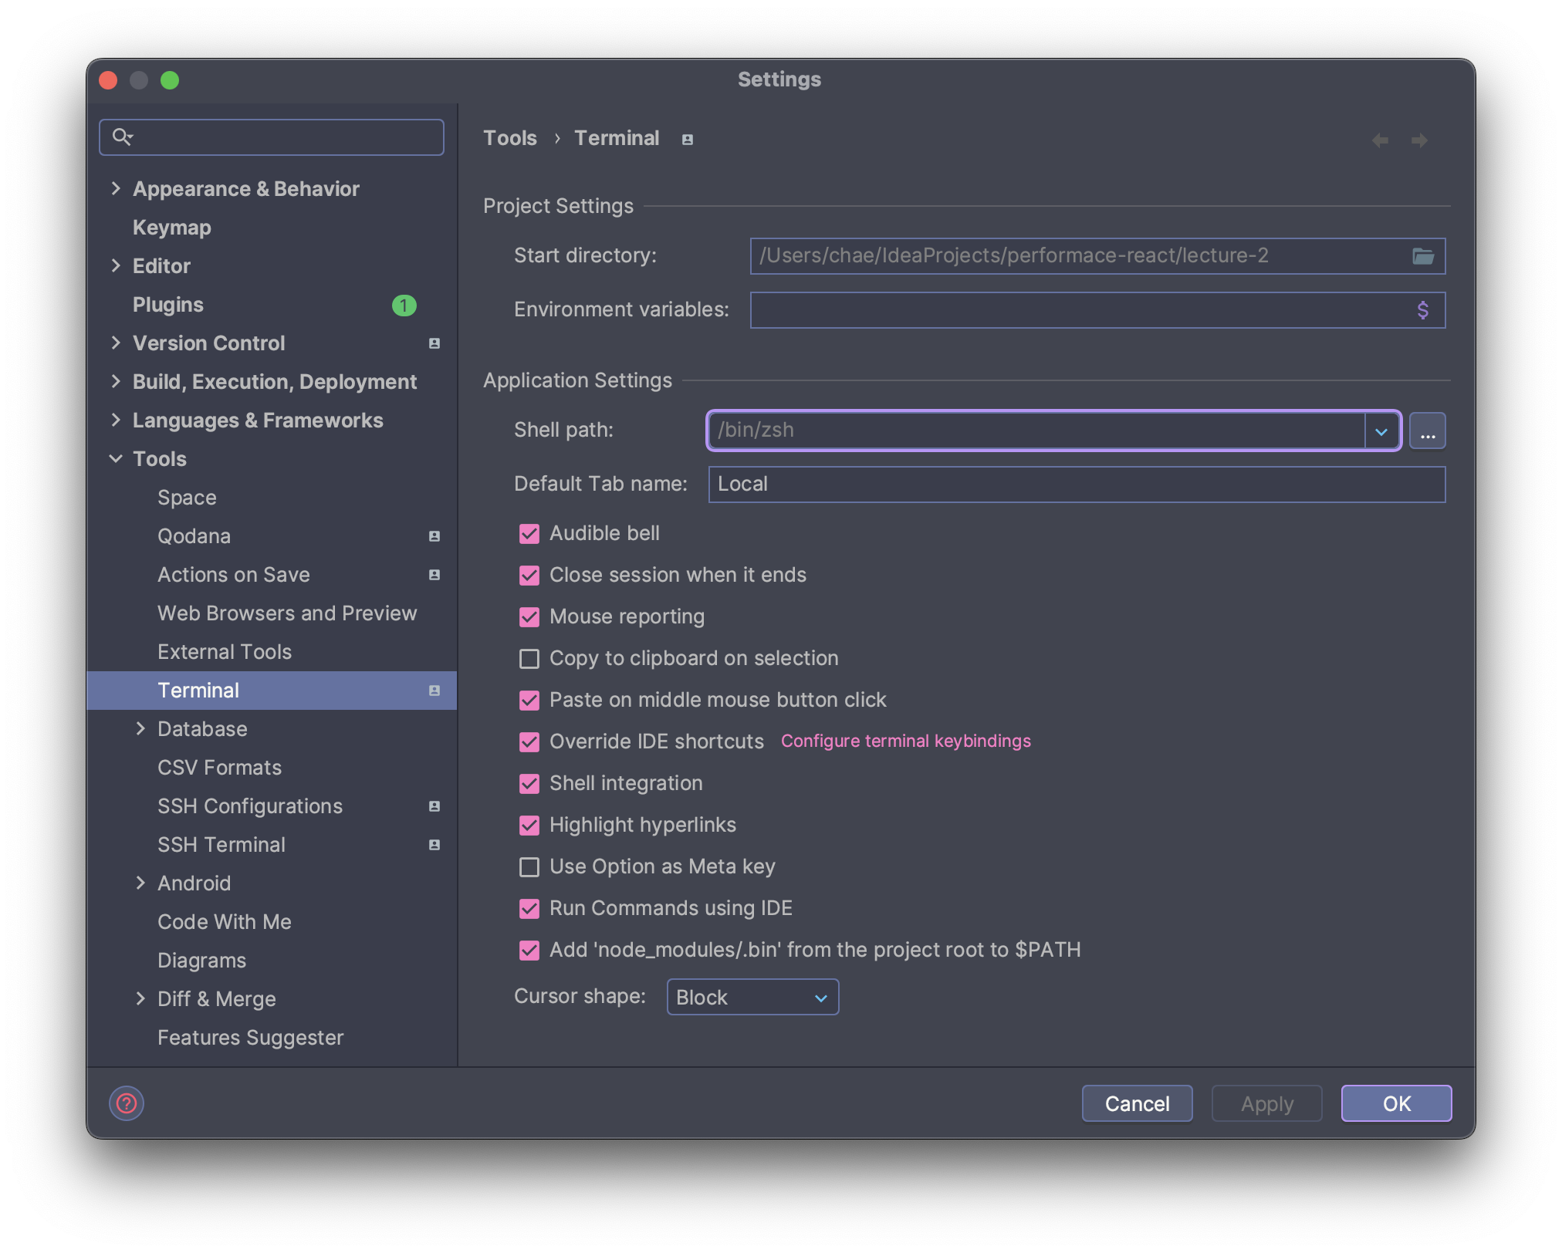
Task: Click the help question mark icon
Action: 127,1103
